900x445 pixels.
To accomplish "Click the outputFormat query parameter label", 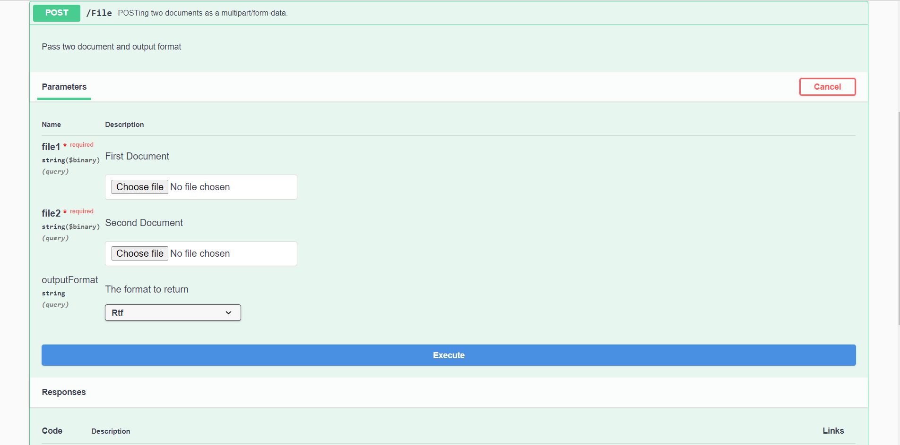I will click(69, 280).
